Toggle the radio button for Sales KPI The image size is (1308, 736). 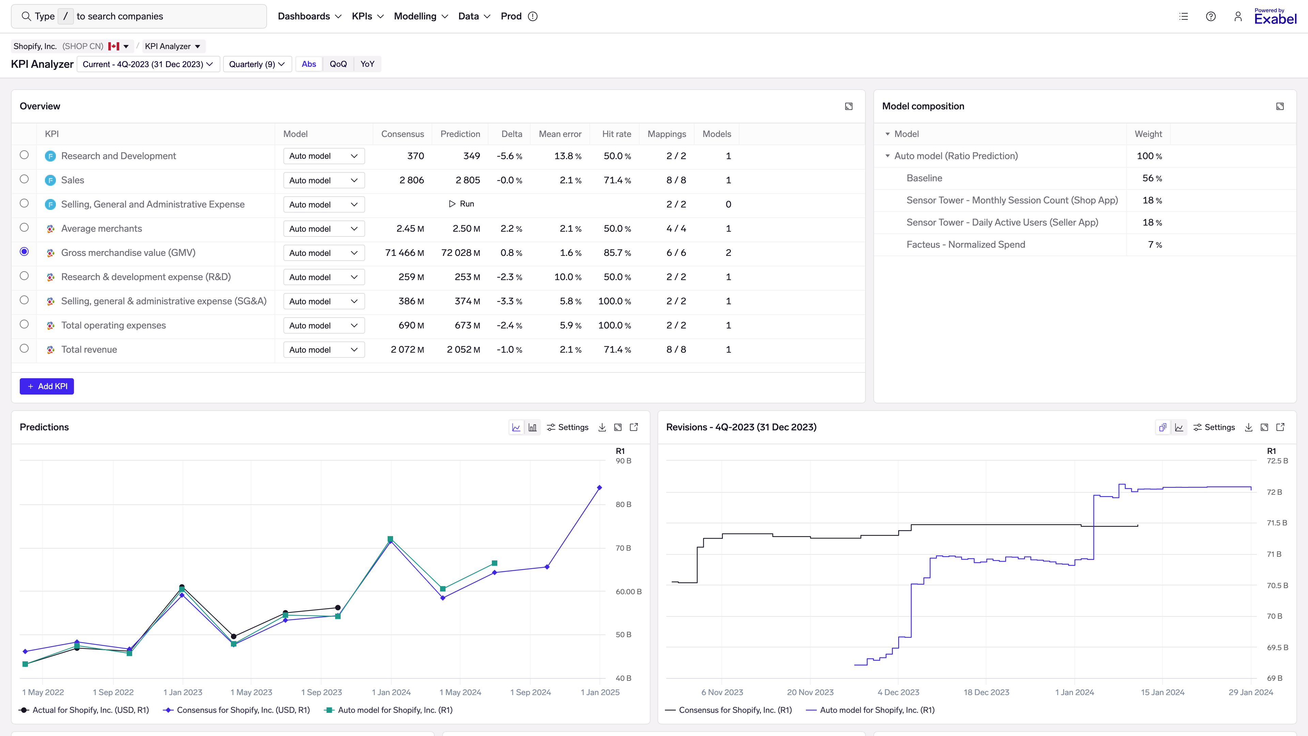[x=24, y=179]
